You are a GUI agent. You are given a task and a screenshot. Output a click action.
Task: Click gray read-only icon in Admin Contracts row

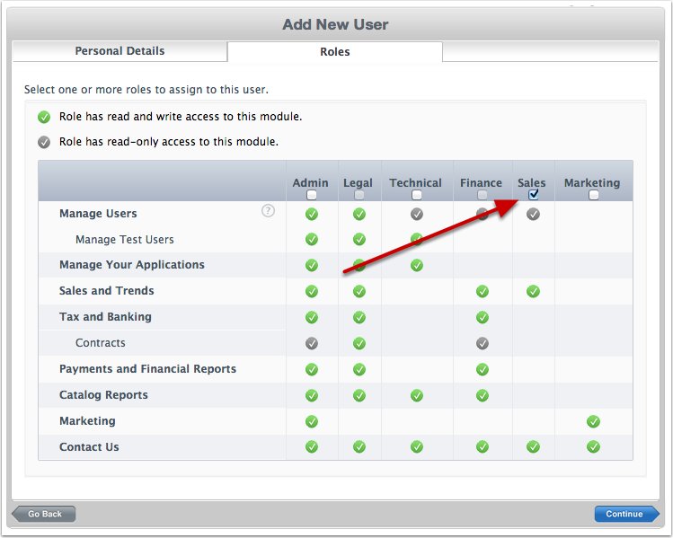click(x=311, y=343)
